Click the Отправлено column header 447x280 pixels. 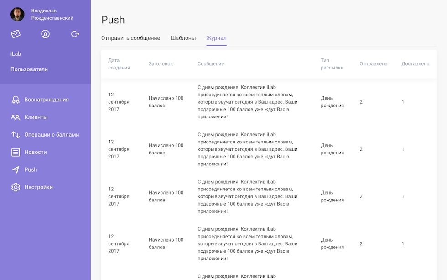[373, 64]
